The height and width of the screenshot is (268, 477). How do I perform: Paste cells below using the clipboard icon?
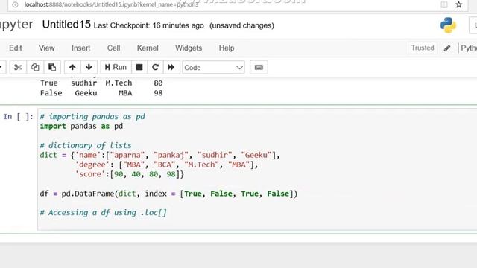(x=52, y=67)
